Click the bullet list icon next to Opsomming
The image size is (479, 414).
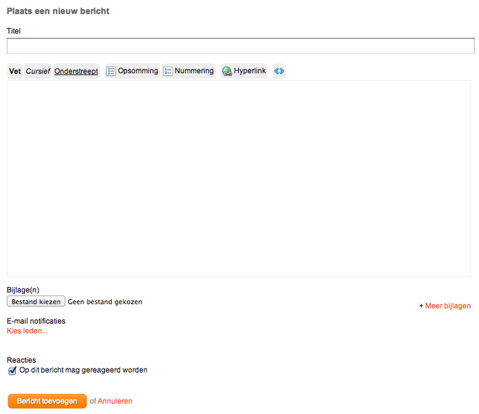click(x=111, y=71)
